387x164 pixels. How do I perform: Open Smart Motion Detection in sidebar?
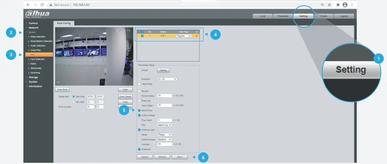click(41, 41)
